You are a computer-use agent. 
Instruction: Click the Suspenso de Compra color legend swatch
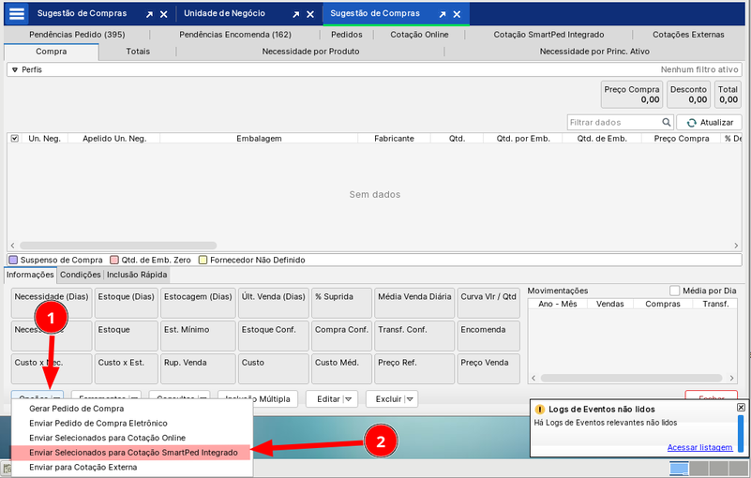click(x=13, y=260)
